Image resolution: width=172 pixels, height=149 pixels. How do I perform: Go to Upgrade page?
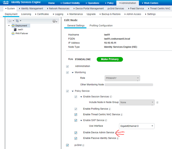click(x=91, y=14)
